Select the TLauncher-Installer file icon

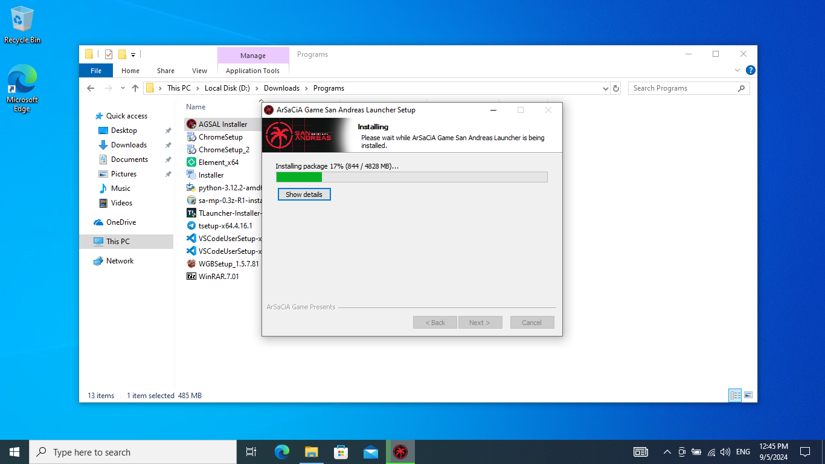click(191, 213)
